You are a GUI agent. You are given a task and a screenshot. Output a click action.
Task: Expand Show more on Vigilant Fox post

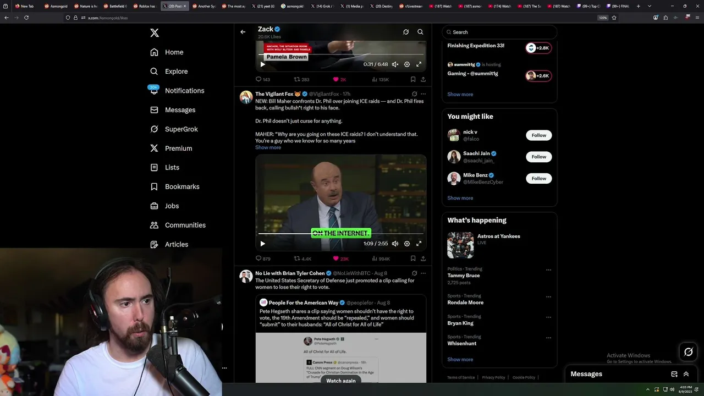pos(268,147)
